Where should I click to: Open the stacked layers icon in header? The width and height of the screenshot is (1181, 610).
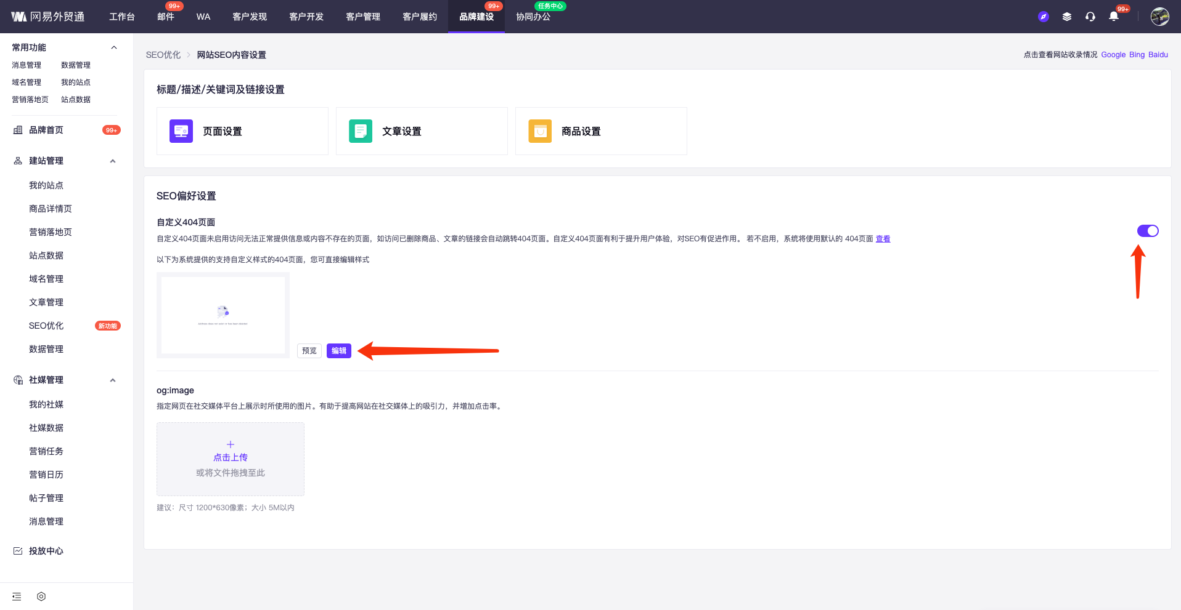pos(1067,17)
